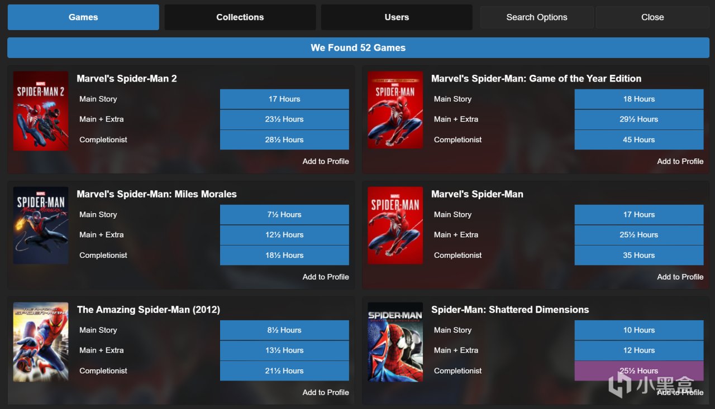Add Game of the Year Edition to Profile

coord(680,161)
